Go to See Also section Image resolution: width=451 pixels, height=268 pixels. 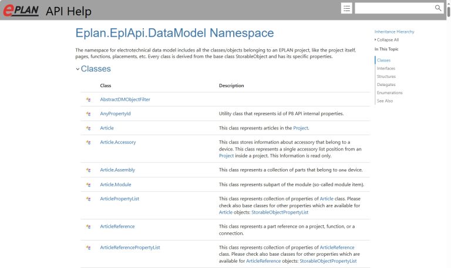point(385,101)
